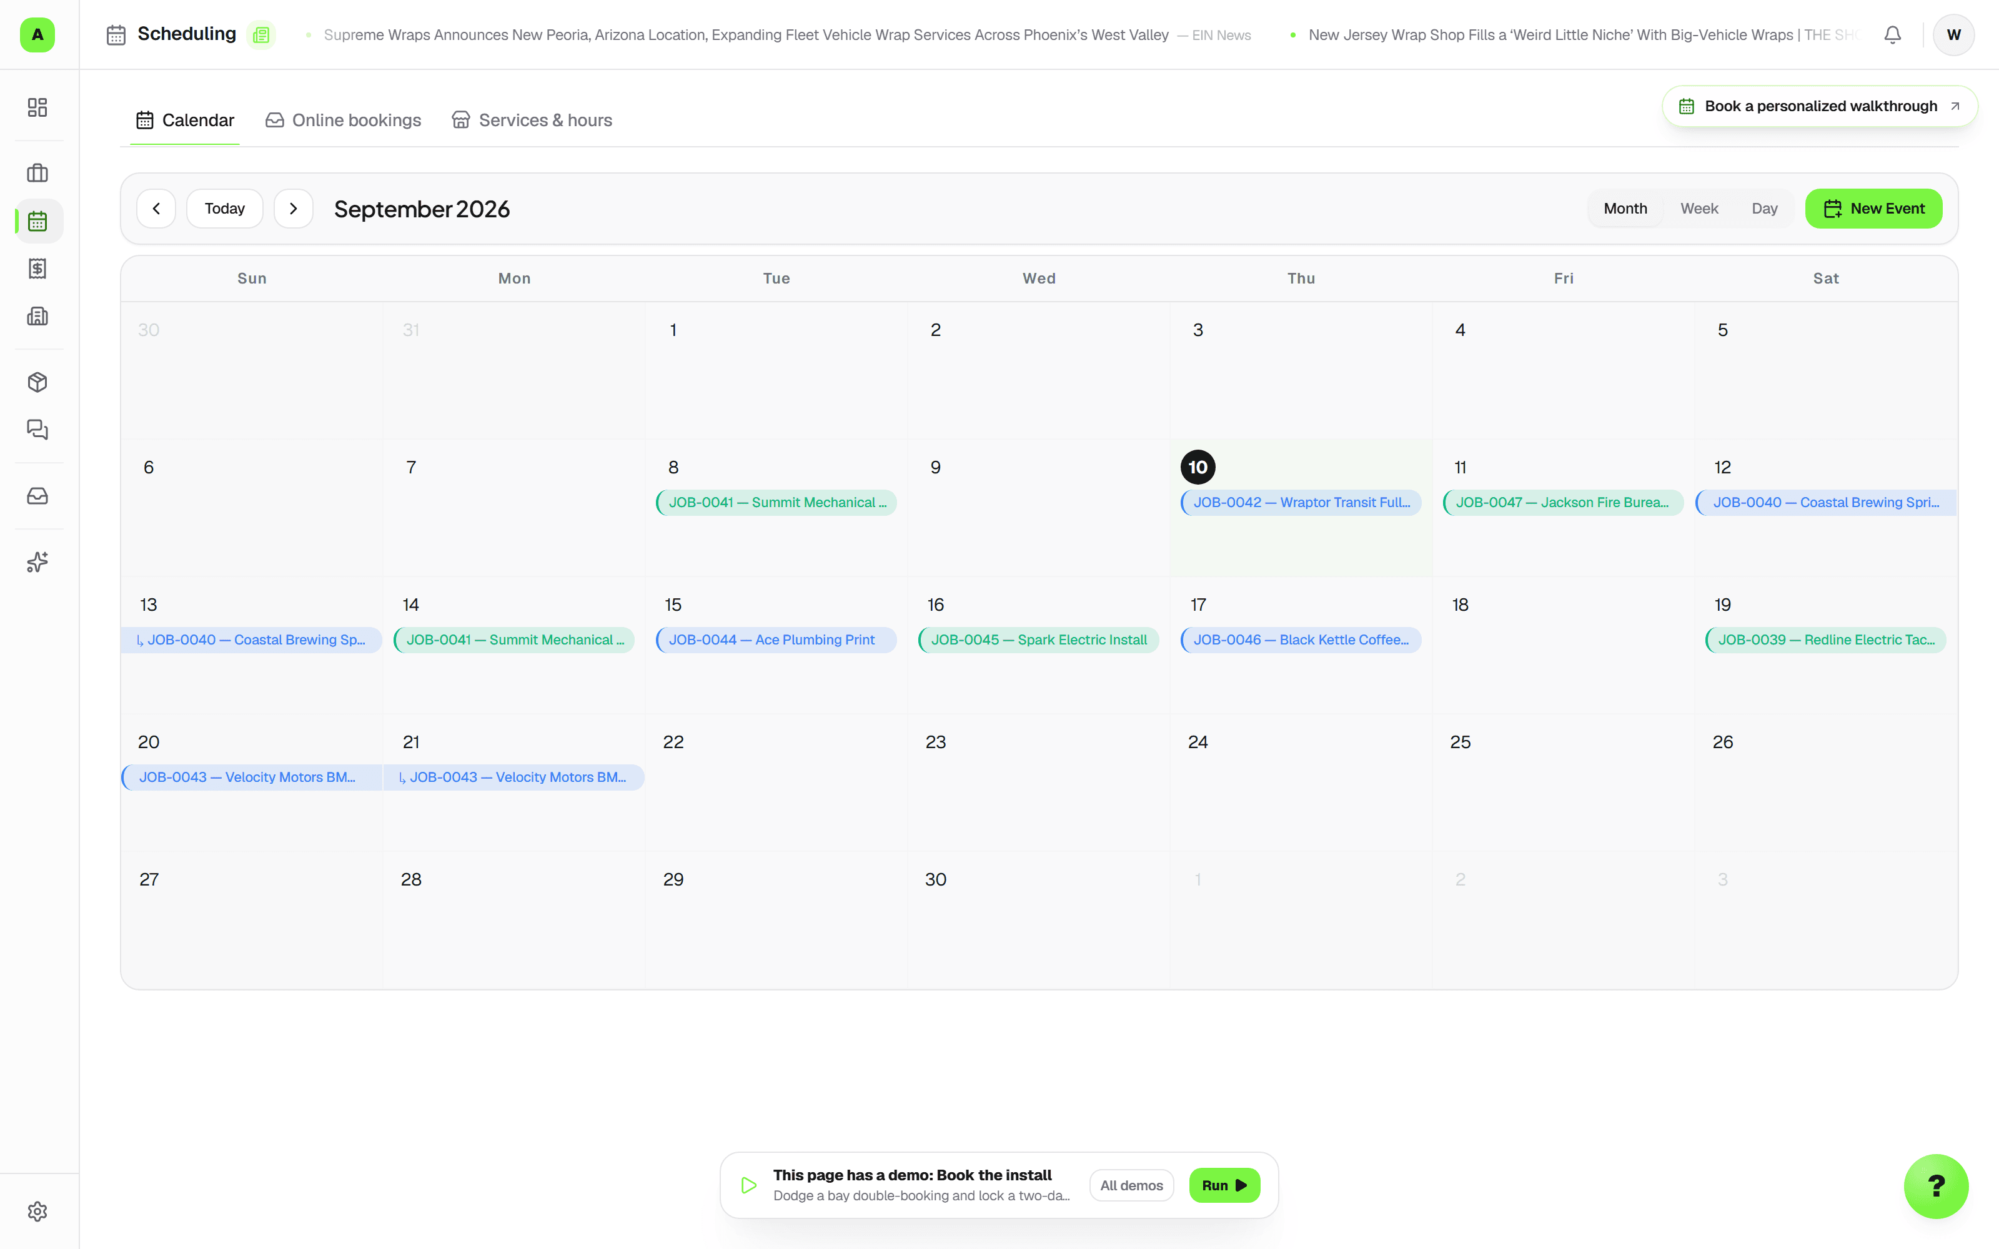Open JOB-0042 Wraptor Transit event

(1301, 502)
